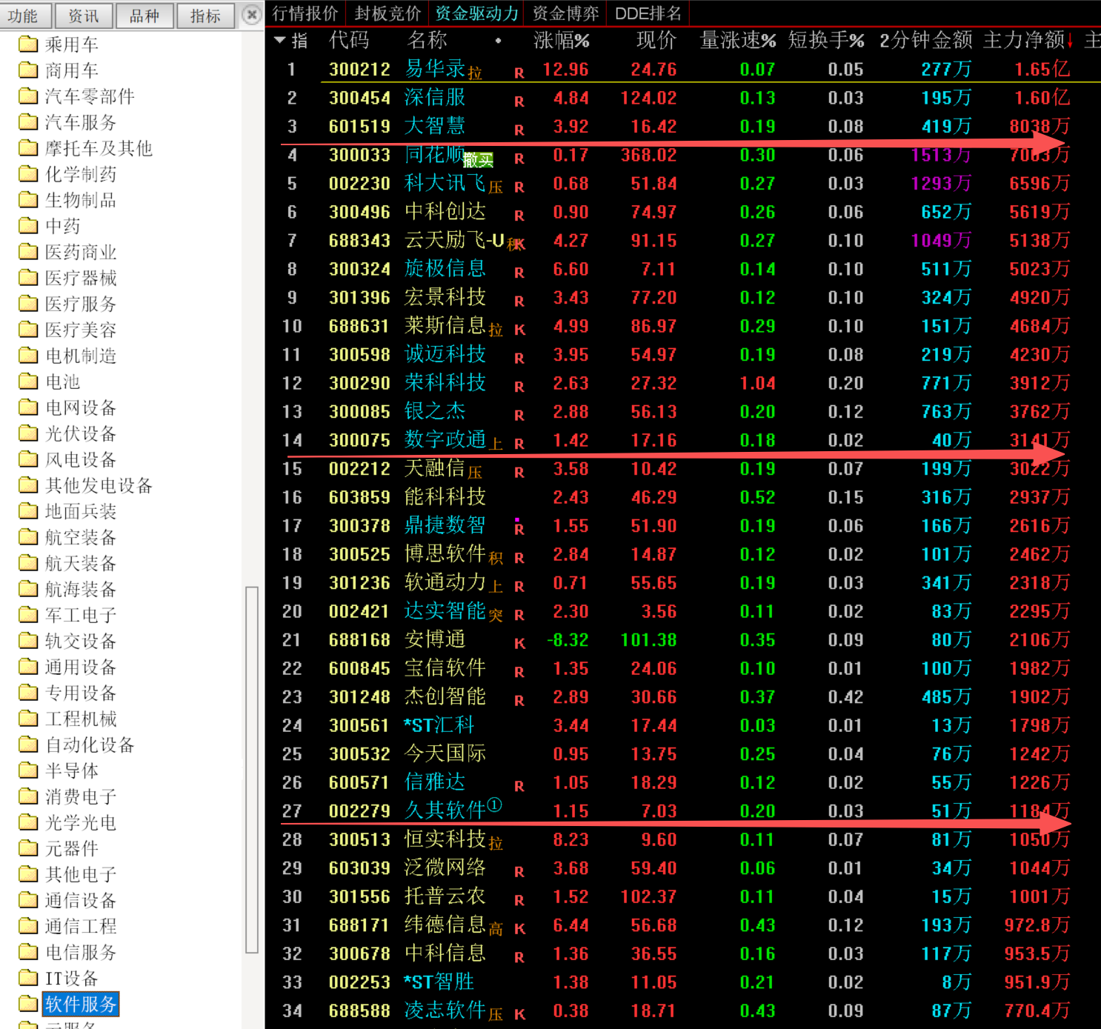Screen dimensions: 1101x1029
Task: Click the K marker for 莱斯信息
Action: (519, 330)
